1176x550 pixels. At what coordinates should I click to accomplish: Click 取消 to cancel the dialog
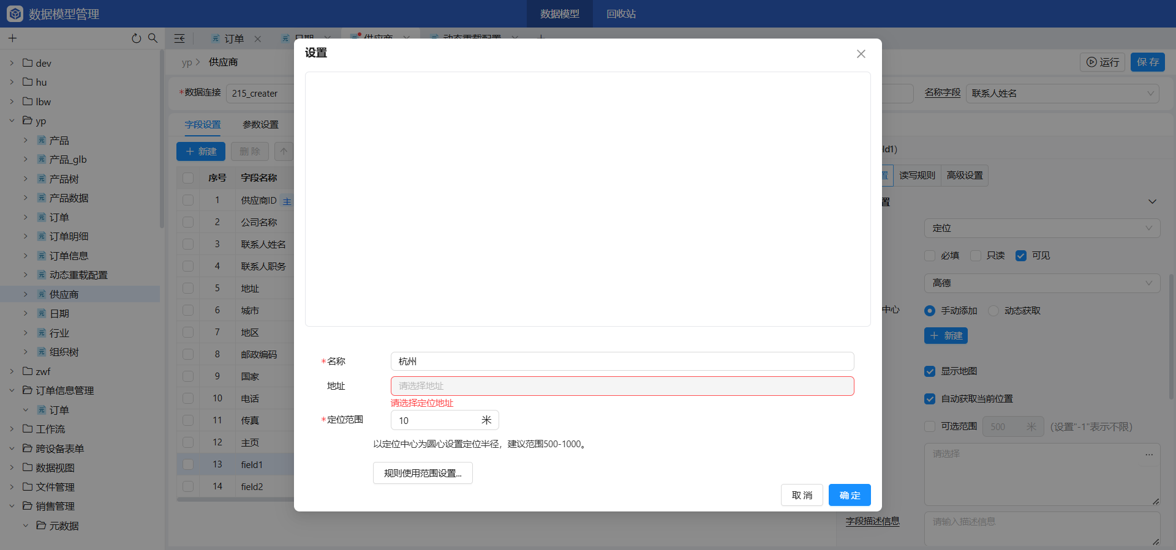pos(802,495)
